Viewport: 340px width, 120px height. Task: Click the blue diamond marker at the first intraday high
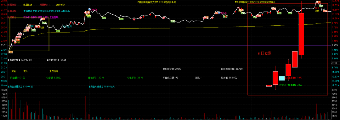pos(89,9)
